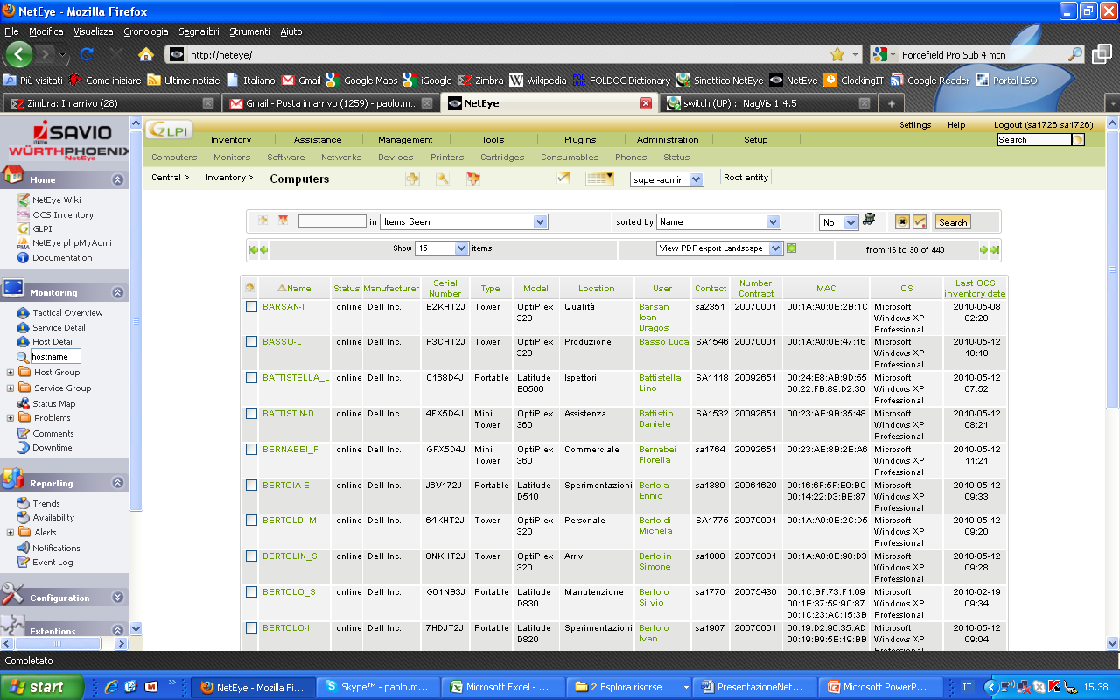1120x700 pixels.
Task: Open the Items Seen search field dropdown
Action: click(x=464, y=222)
